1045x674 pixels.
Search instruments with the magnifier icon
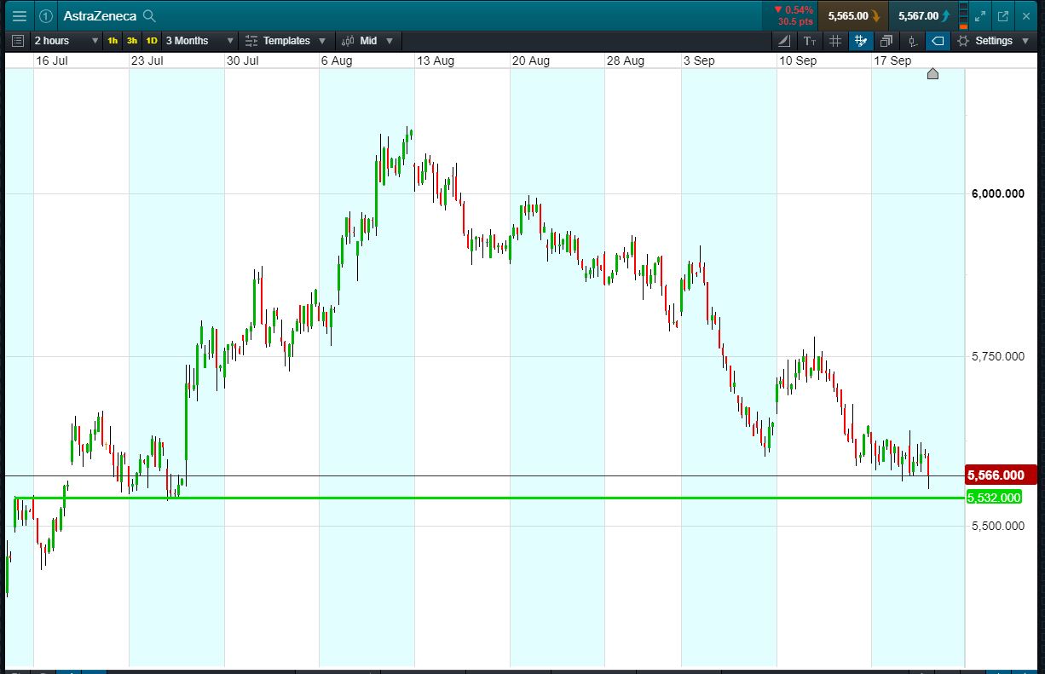[149, 15]
